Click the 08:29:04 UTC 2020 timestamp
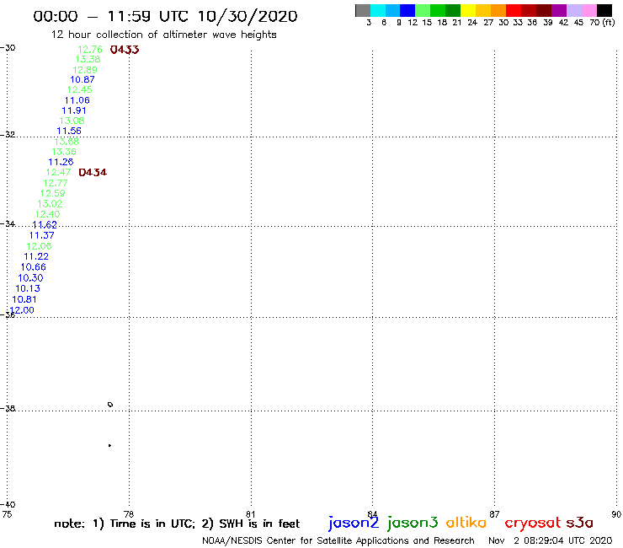Image resolution: width=623 pixels, height=548 pixels. click(x=568, y=540)
